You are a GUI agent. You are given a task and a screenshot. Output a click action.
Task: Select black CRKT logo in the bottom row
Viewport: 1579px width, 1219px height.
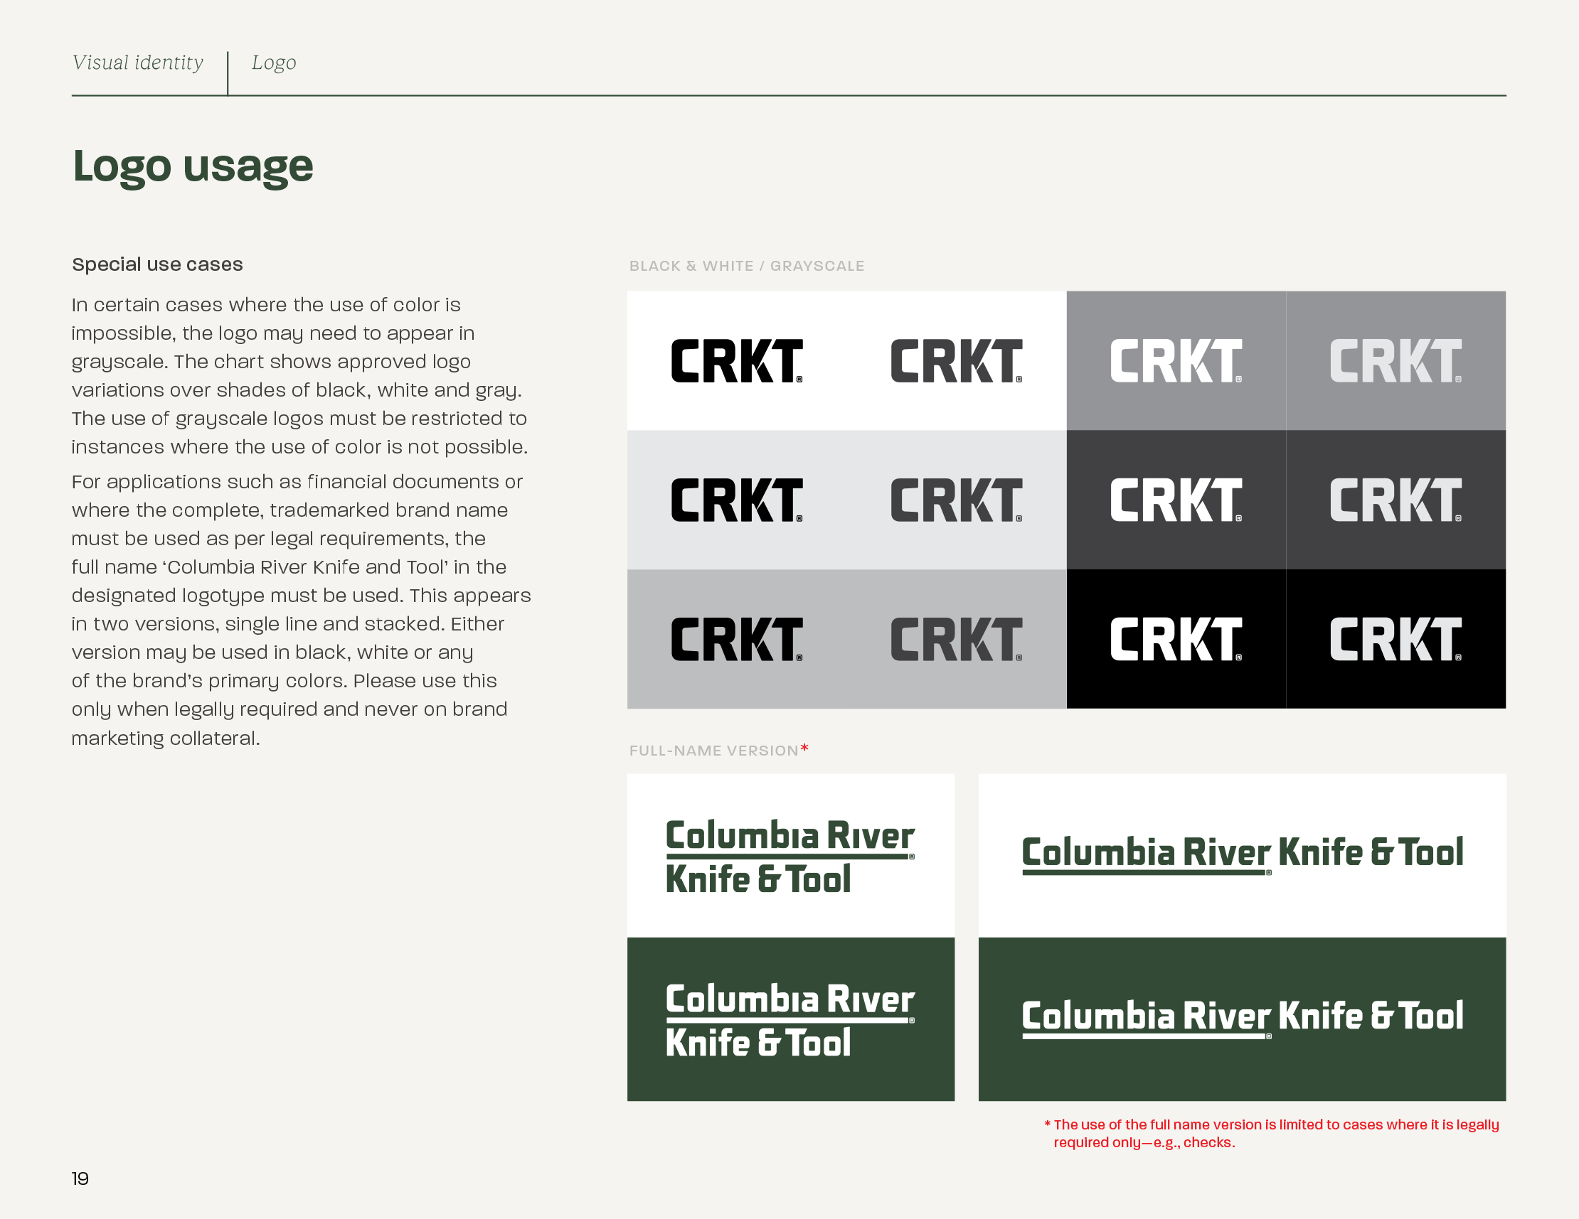(x=737, y=639)
